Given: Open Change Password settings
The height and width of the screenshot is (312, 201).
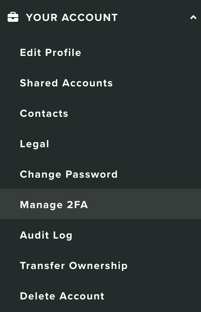Looking at the screenshot, I should tap(69, 175).
